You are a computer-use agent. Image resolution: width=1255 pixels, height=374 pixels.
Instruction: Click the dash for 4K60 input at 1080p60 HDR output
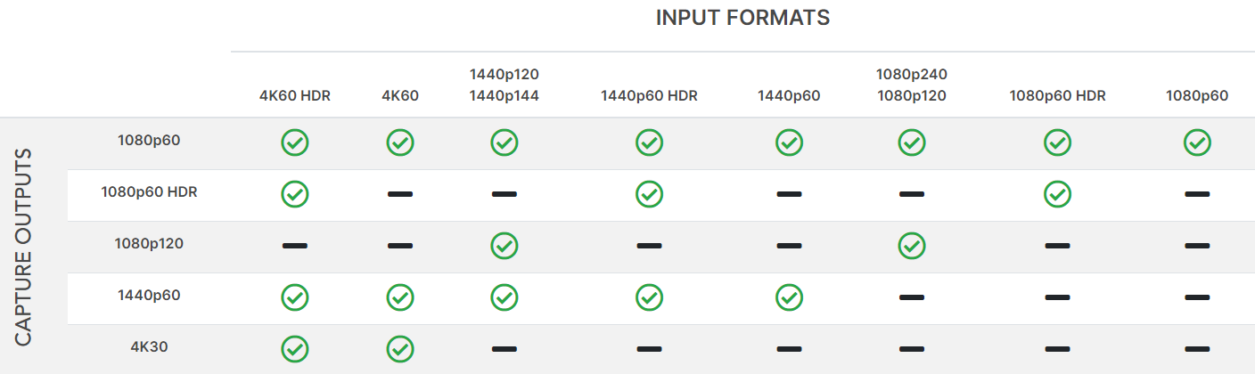click(x=400, y=194)
